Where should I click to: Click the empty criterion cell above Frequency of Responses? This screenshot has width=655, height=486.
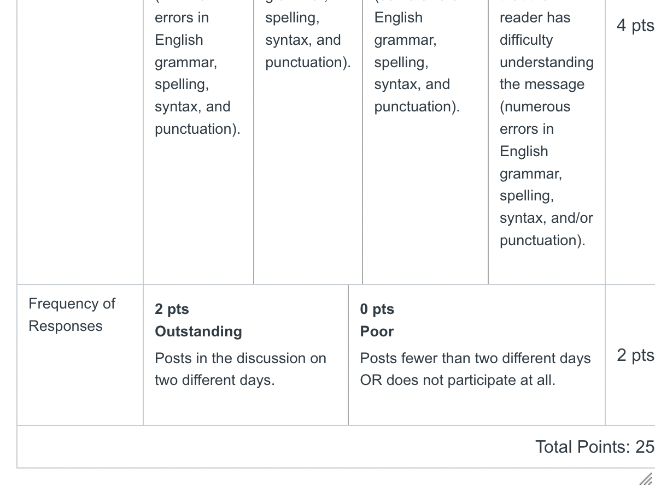pyautogui.click(x=80, y=142)
